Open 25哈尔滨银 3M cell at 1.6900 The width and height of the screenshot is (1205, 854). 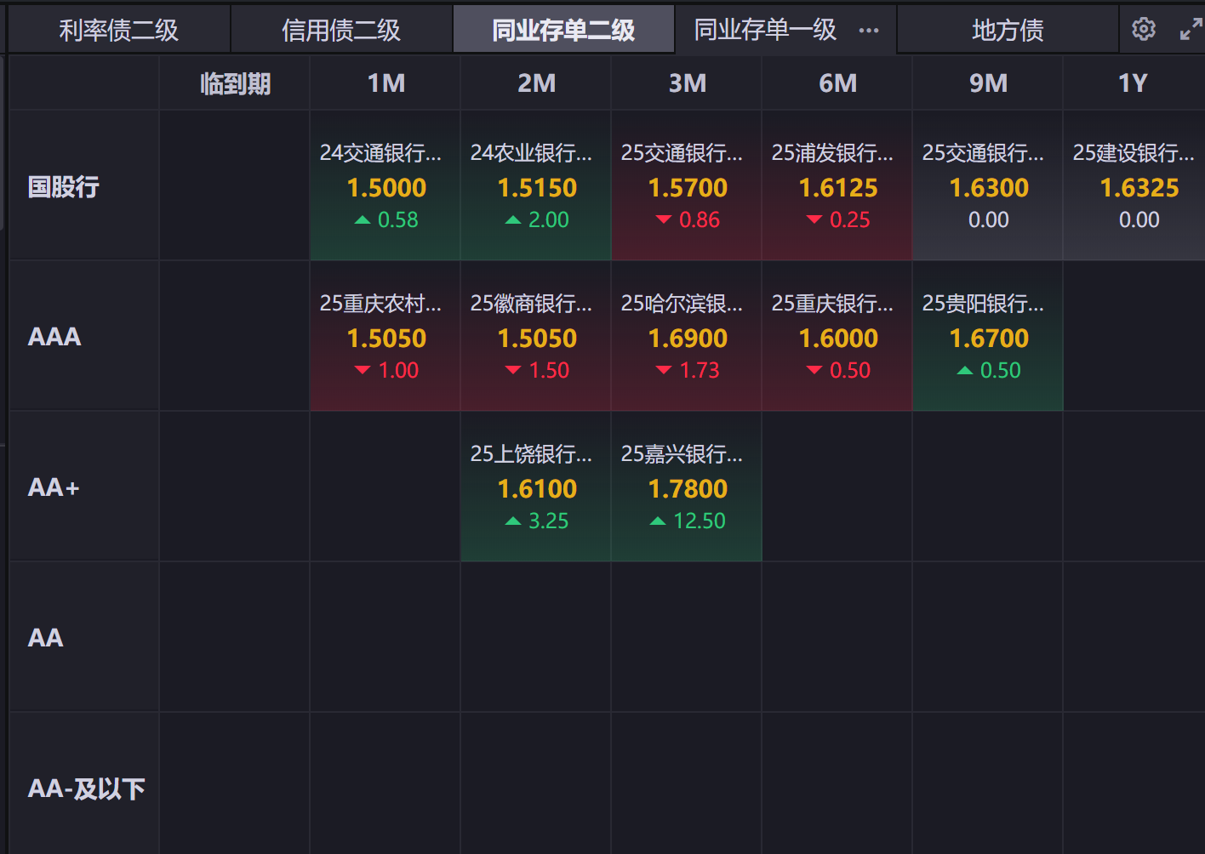coord(687,337)
